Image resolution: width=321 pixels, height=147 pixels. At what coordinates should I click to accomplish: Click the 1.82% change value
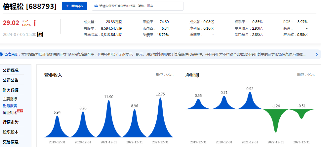(26, 25)
